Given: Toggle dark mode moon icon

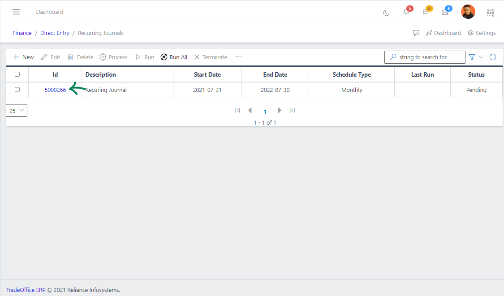Looking at the screenshot, I should pyautogui.click(x=386, y=13).
